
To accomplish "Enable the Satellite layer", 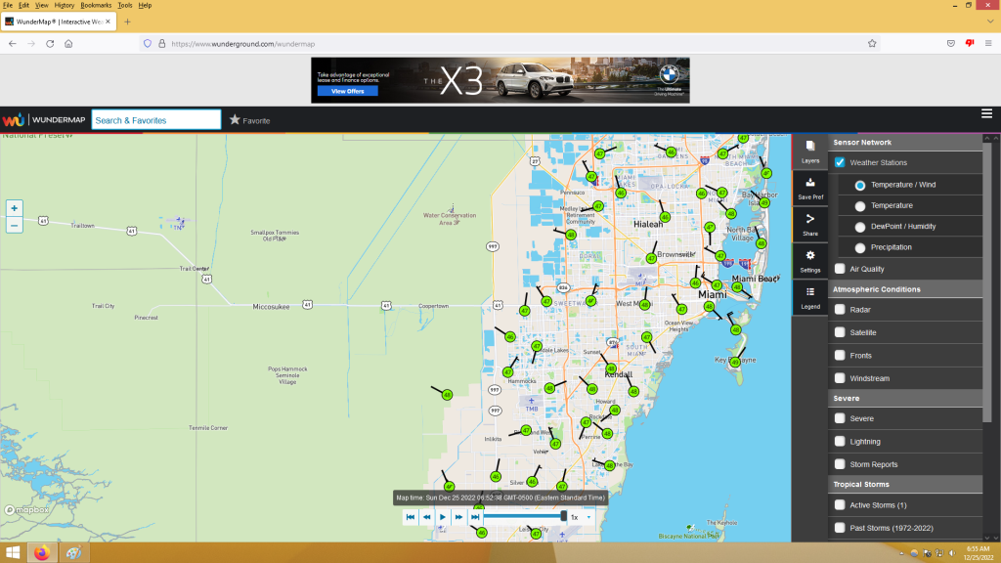I will 840,332.
